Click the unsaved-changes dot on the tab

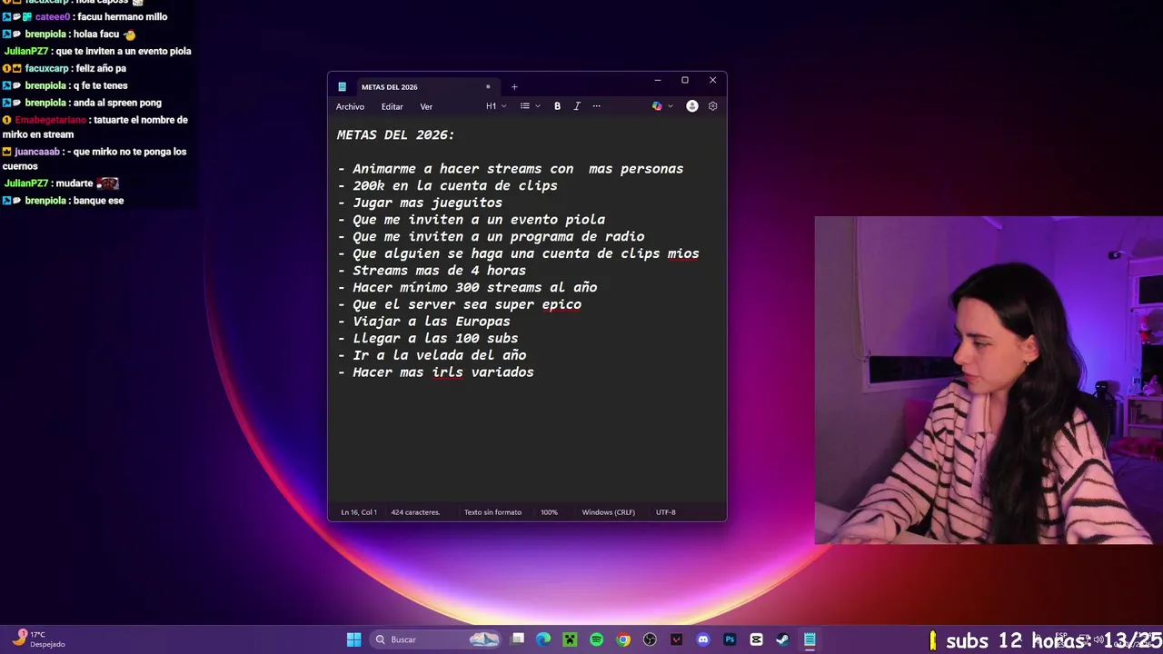[x=488, y=87]
